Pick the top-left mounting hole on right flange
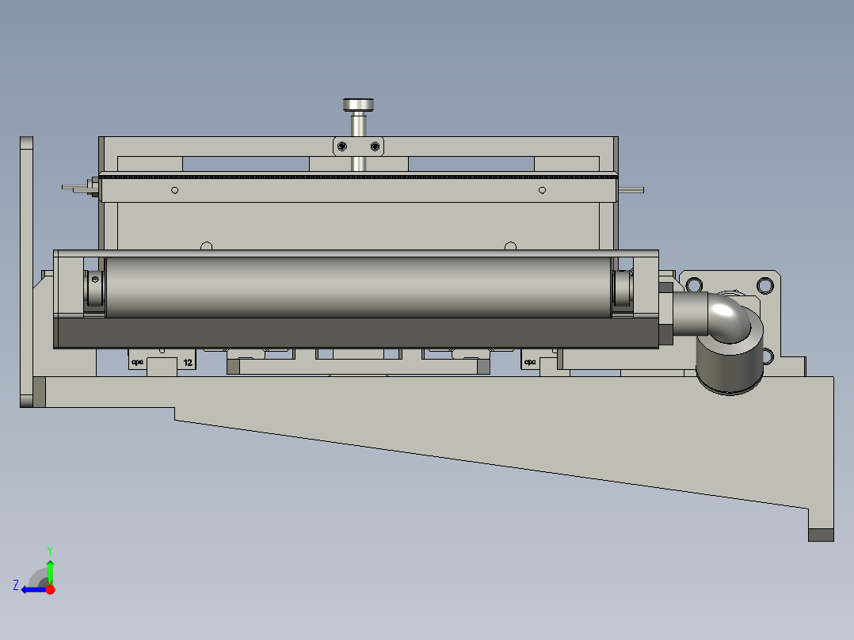 (x=694, y=285)
